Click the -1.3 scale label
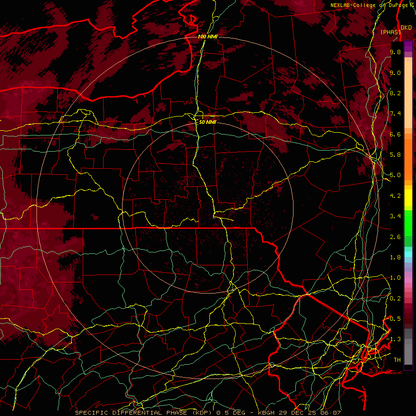 click(x=394, y=339)
